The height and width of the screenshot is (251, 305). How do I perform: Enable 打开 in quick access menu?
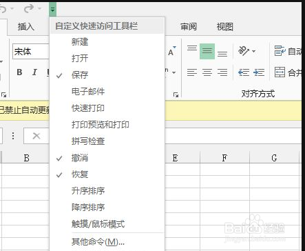[107, 58]
